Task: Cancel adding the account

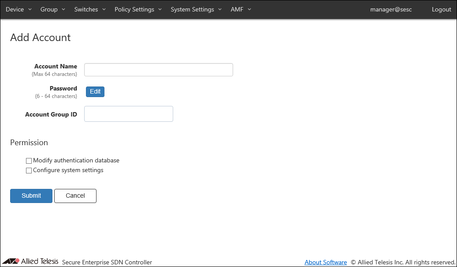Action: click(75, 196)
